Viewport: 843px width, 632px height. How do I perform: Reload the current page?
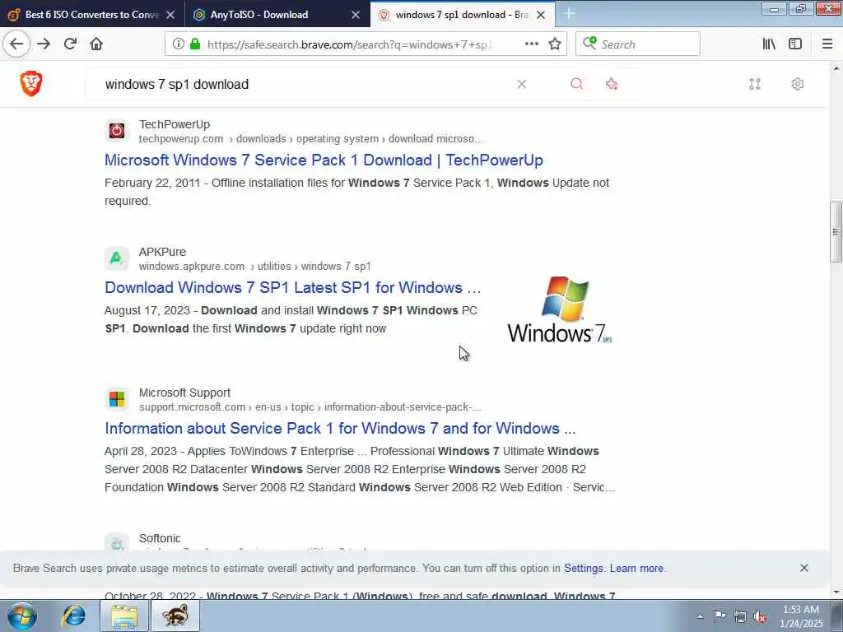pos(70,44)
